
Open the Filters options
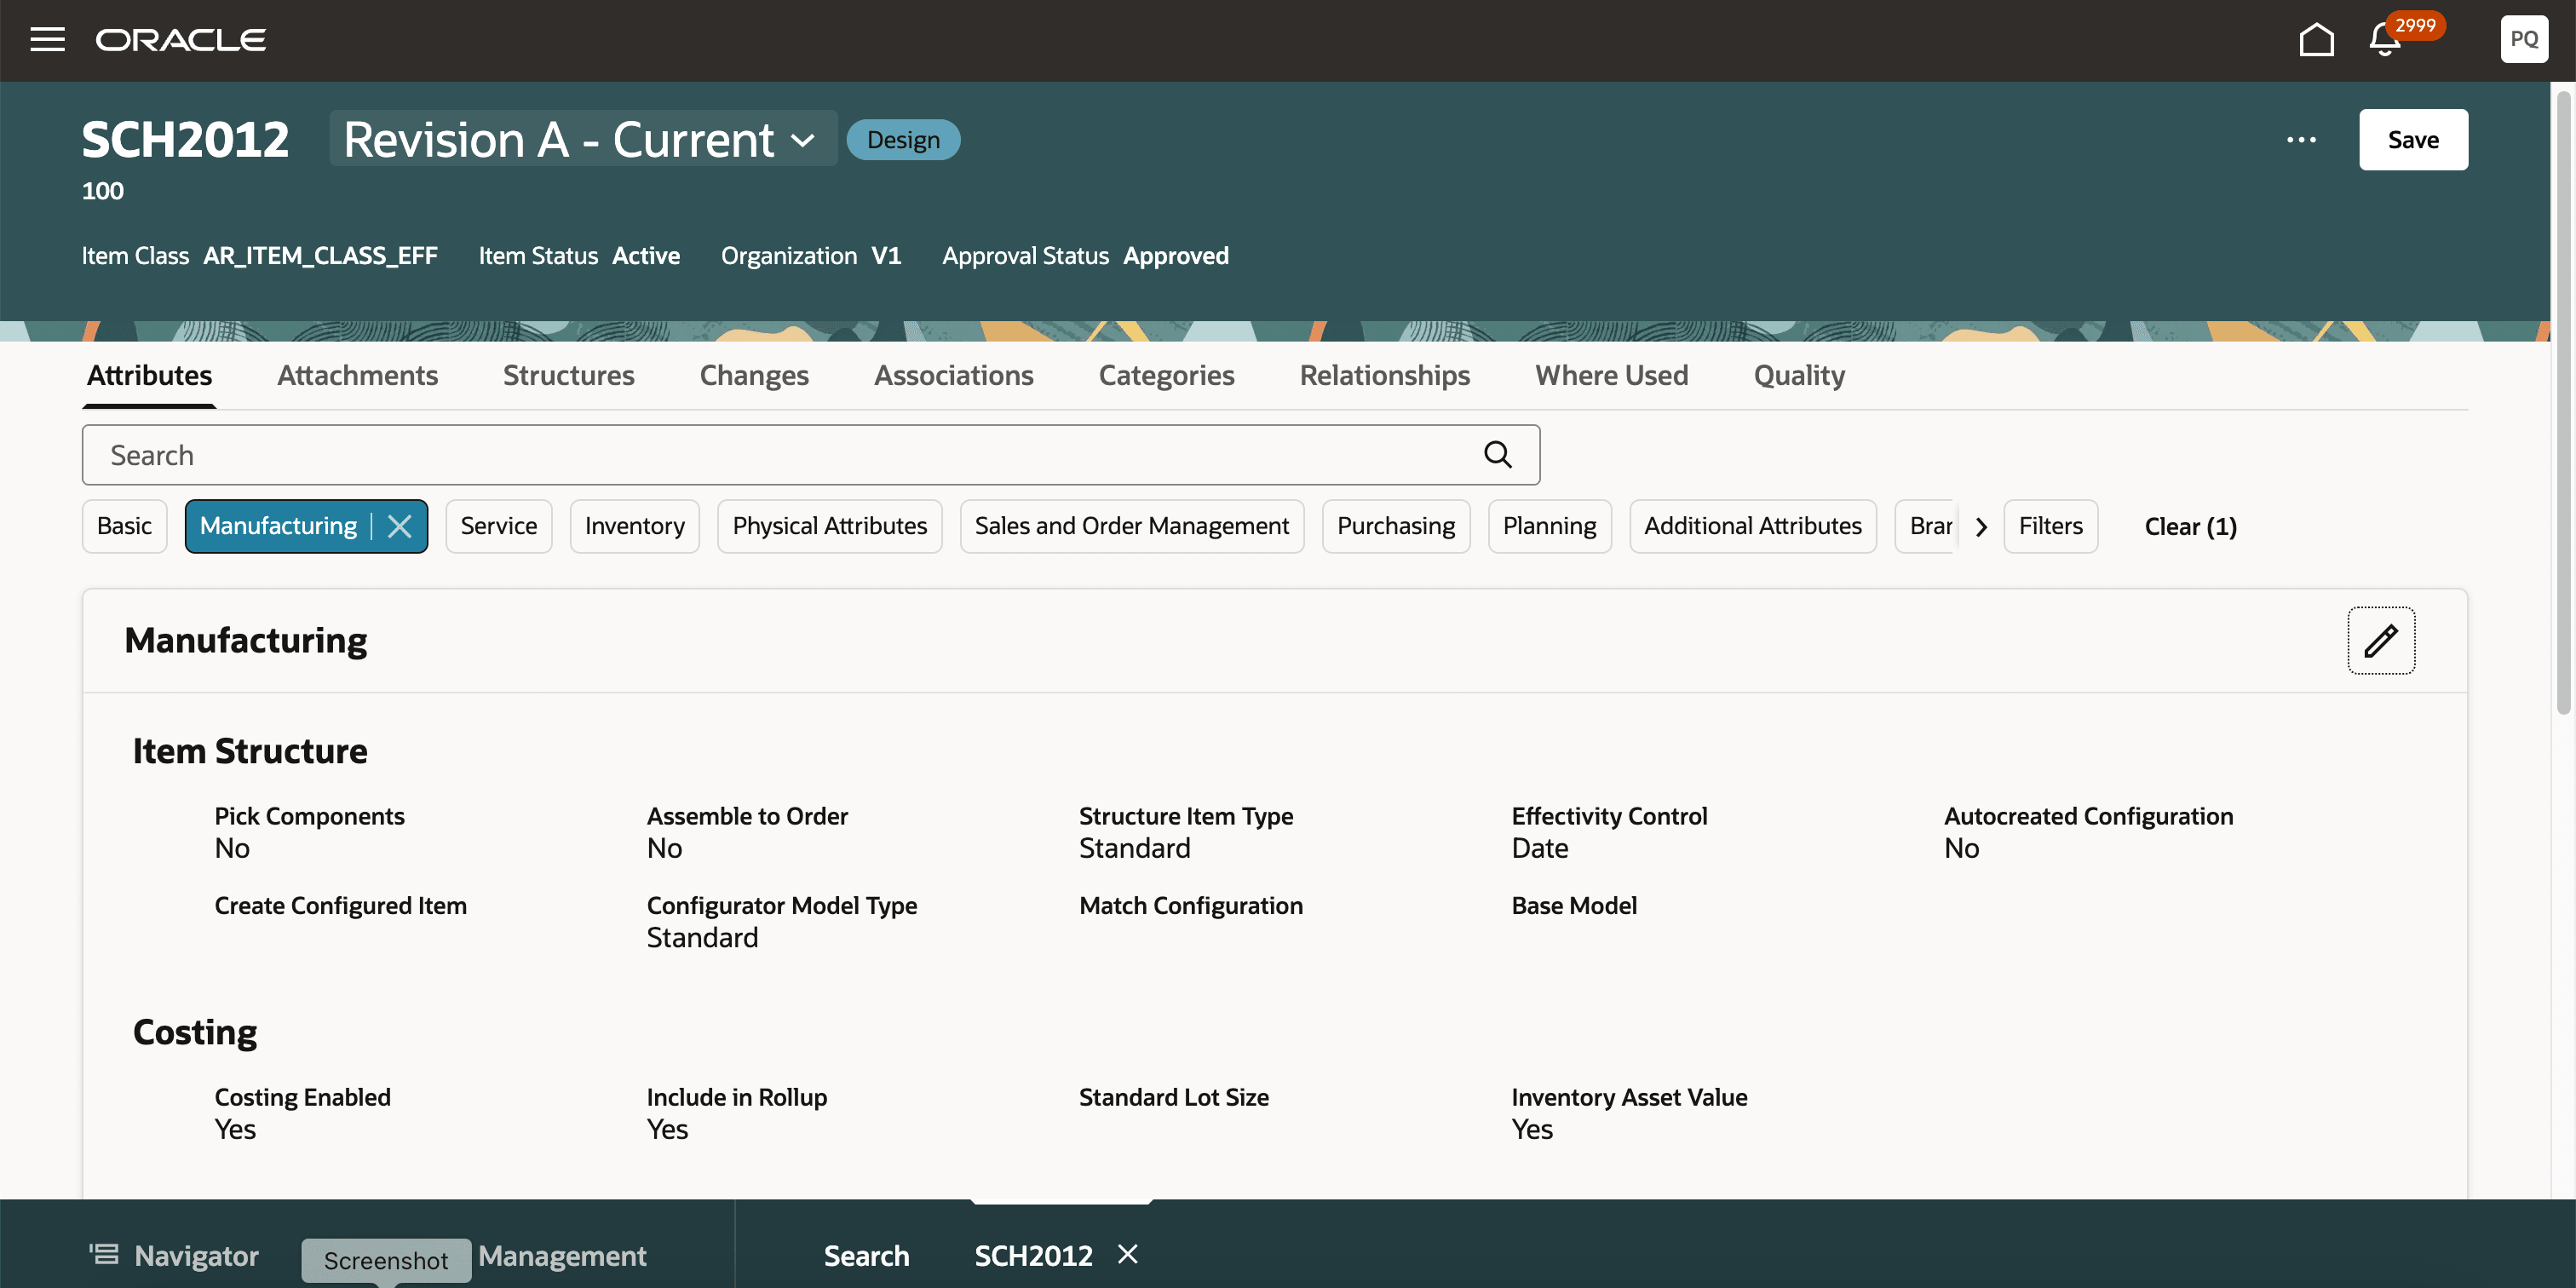click(2049, 526)
